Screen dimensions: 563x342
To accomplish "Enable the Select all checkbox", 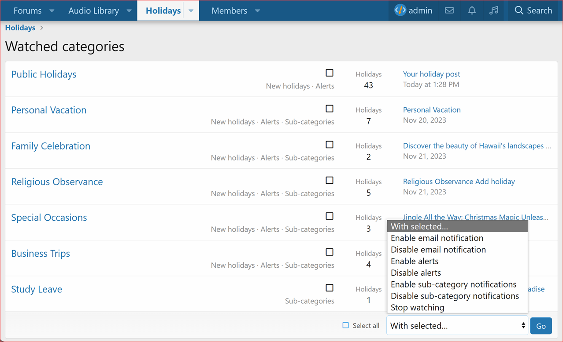I will click(345, 325).
